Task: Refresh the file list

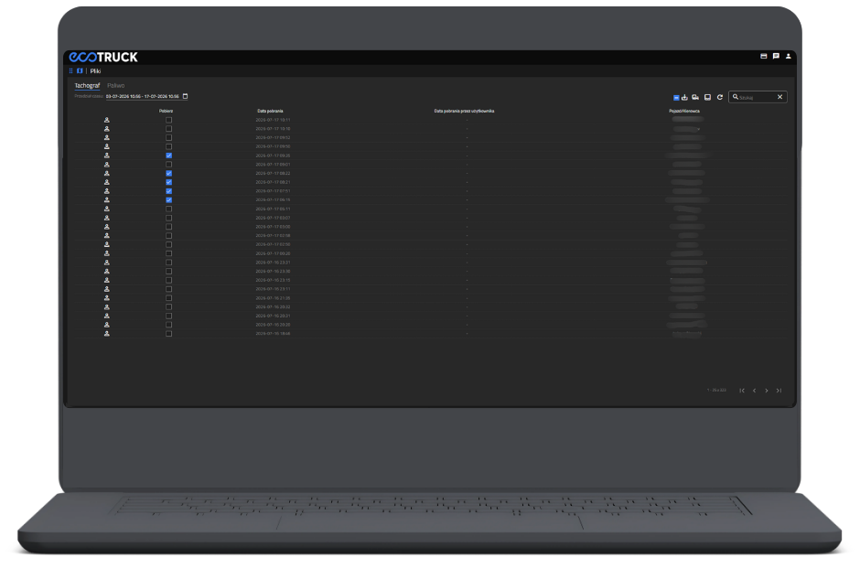Action: [x=720, y=97]
